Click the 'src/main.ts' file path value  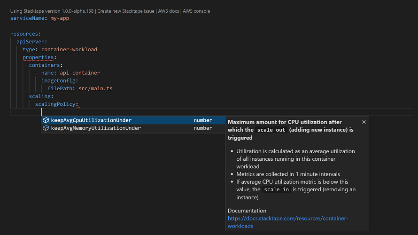coord(95,88)
